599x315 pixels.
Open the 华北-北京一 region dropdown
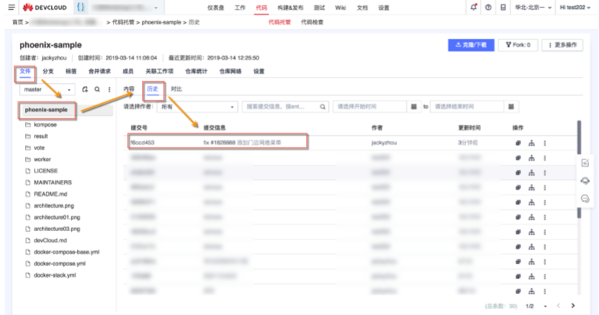[x=533, y=8]
